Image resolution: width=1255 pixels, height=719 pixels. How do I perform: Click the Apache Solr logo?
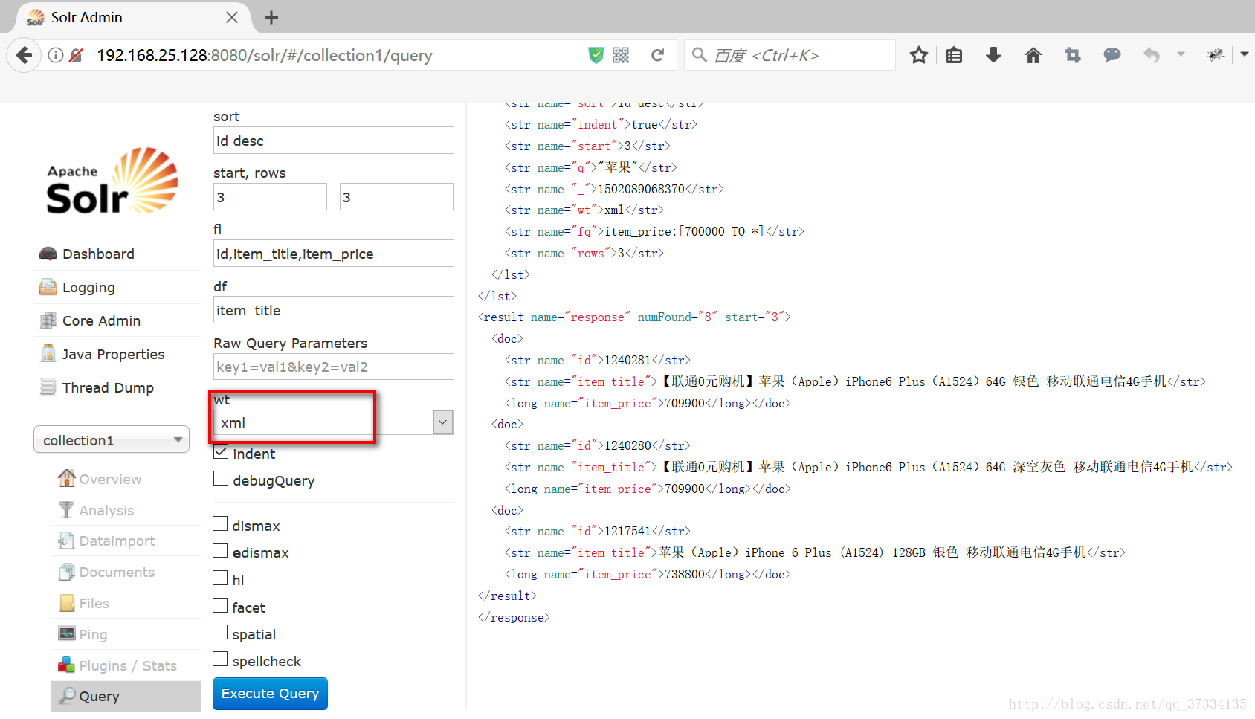tap(112, 181)
